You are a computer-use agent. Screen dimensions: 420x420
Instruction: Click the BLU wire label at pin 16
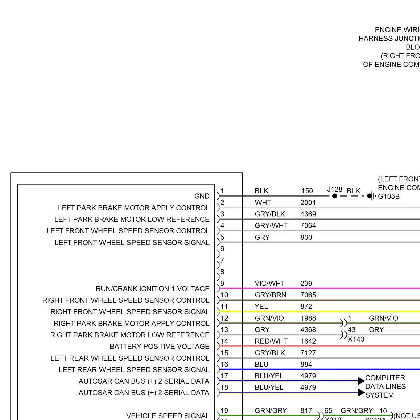tap(262, 364)
